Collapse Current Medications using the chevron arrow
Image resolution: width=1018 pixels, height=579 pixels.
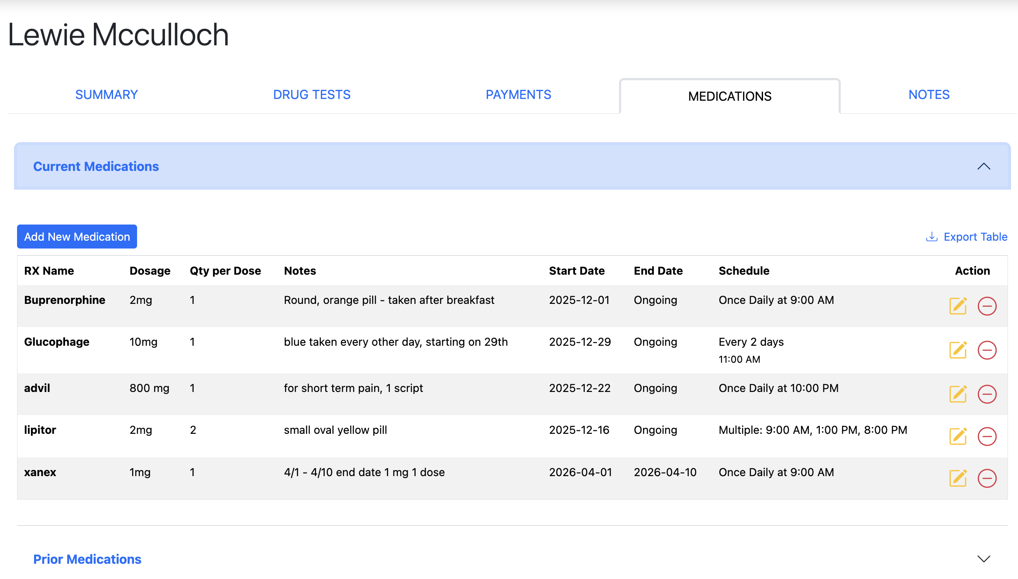tap(984, 166)
